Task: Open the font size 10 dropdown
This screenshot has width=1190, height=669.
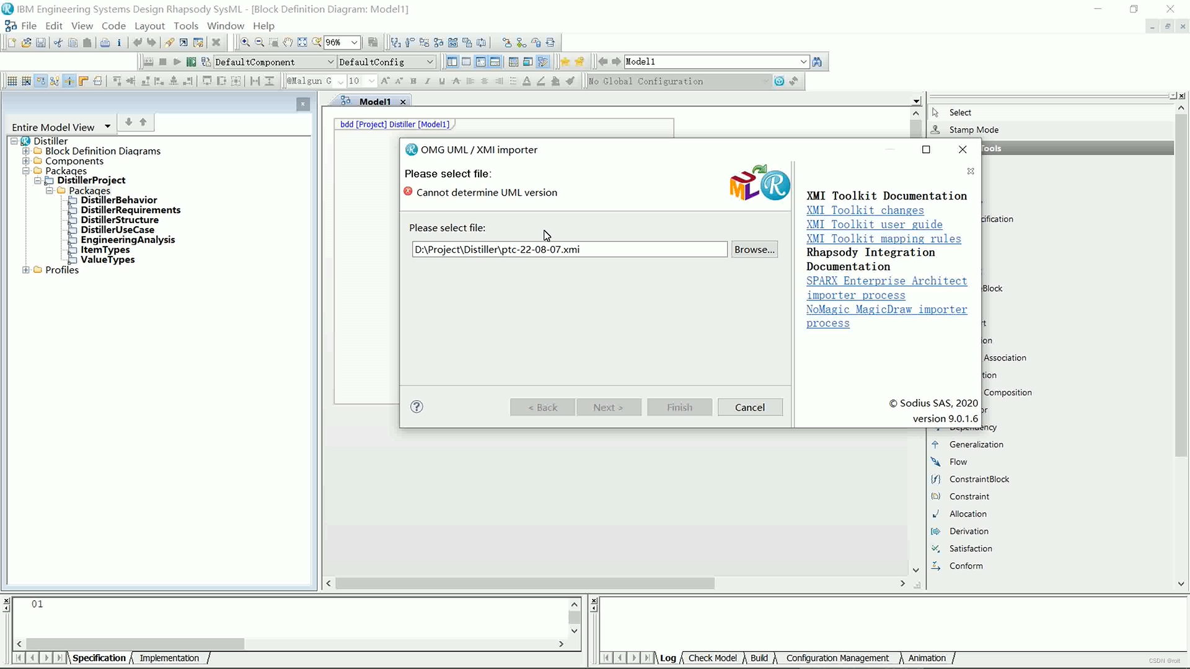Action: 371,81
